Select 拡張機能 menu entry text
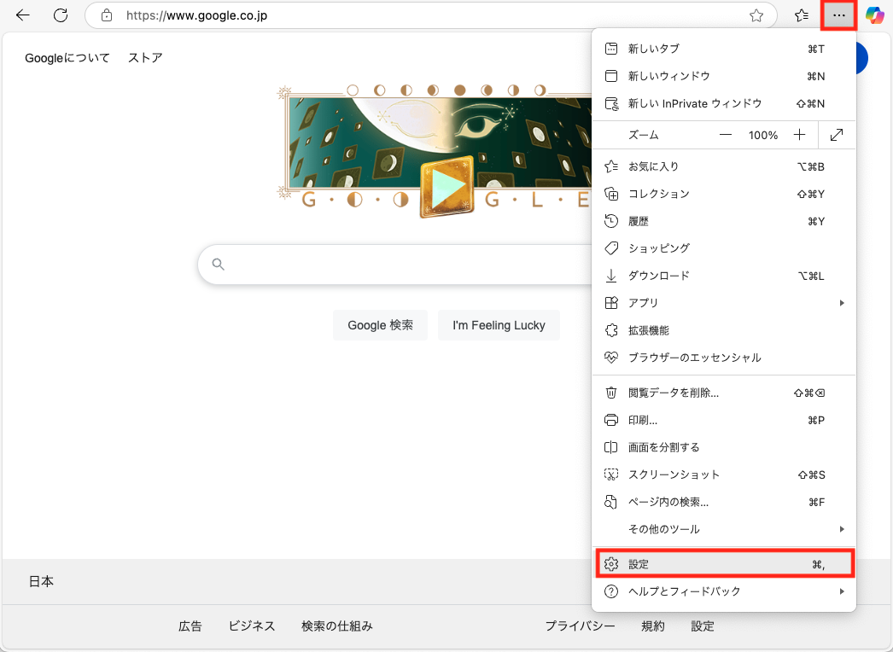 tap(649, 330)
